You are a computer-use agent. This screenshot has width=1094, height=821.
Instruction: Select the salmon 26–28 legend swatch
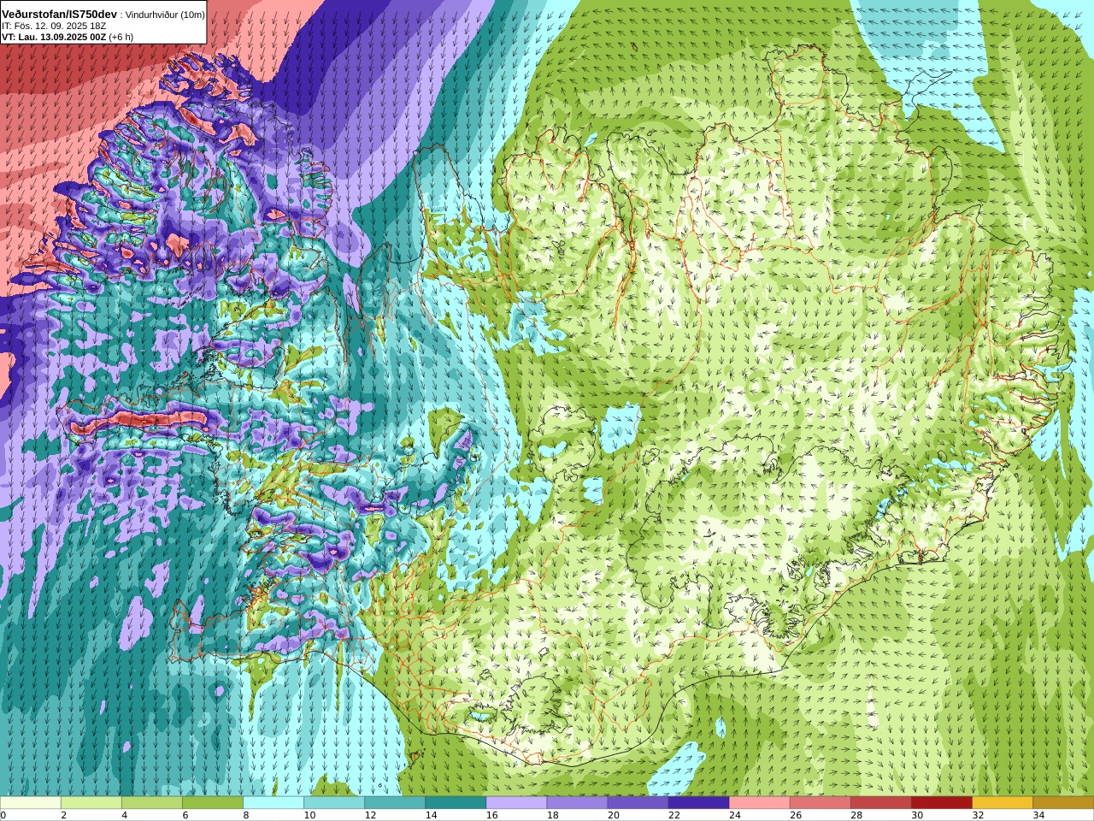[820, 803]
